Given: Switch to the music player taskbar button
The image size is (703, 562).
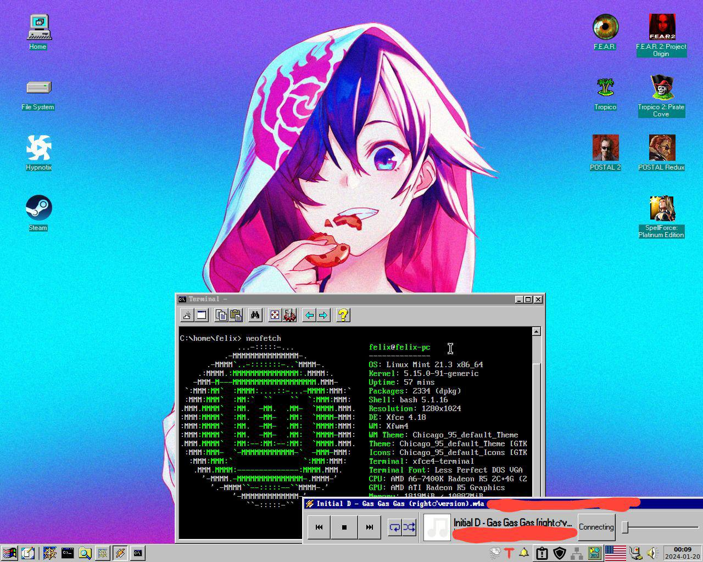Looking at the screenshot, I should (120, 553).
